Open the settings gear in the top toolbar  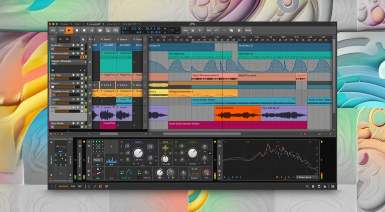click(x=239, y=30)
